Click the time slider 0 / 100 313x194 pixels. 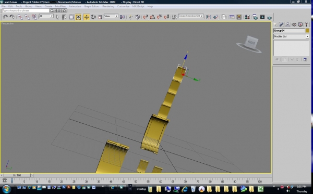tap(17, 175)
